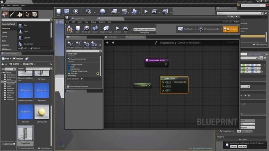This screenshot has width=269, height=151.
Task: Select the Place mode icon in Modes panel
Action: tap(5, 14)
